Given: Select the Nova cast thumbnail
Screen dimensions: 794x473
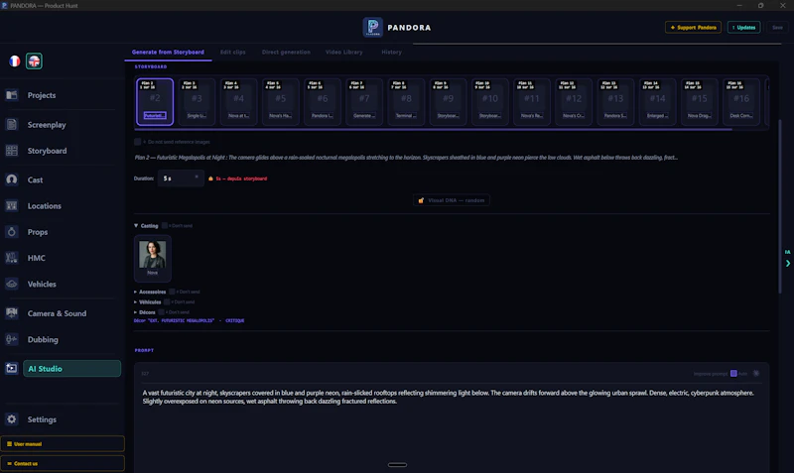Looking at the screenshot, I should click(x=153, y=258).
